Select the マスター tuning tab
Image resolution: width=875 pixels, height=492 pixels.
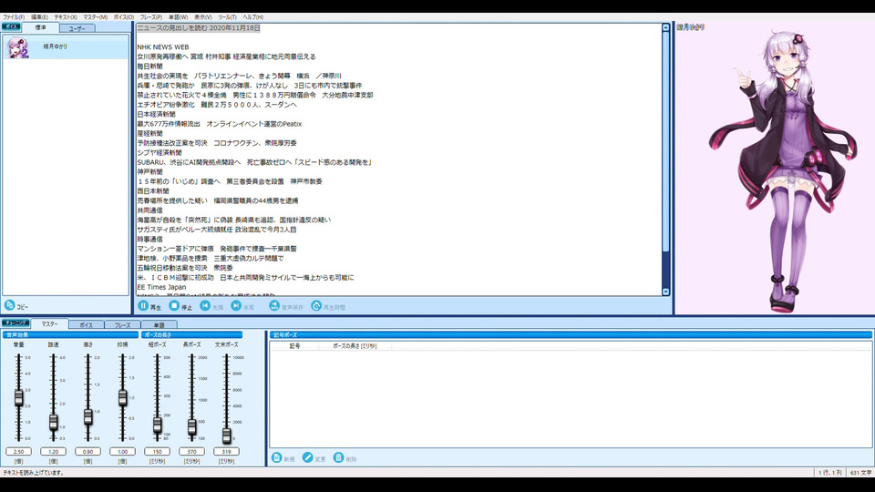tap(49, 323)
